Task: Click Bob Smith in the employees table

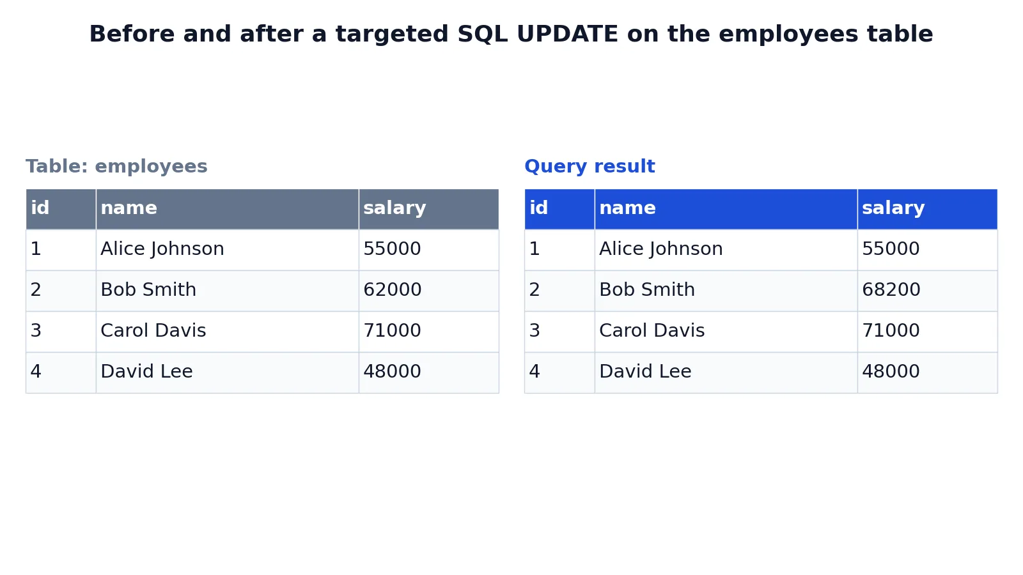Action: point(227,291)
